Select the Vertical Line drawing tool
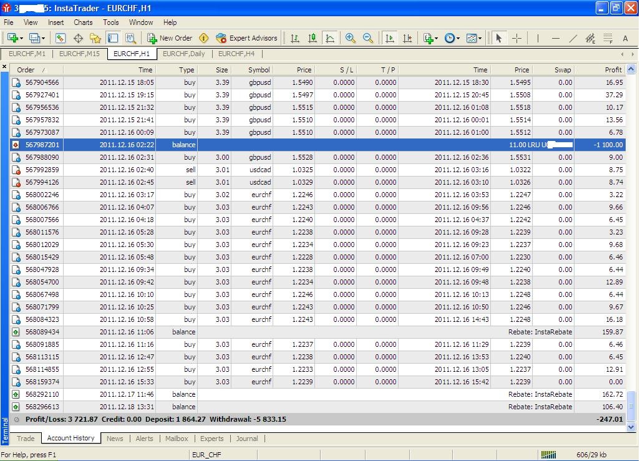The image size is (640, 461). [x=538, y=38]
